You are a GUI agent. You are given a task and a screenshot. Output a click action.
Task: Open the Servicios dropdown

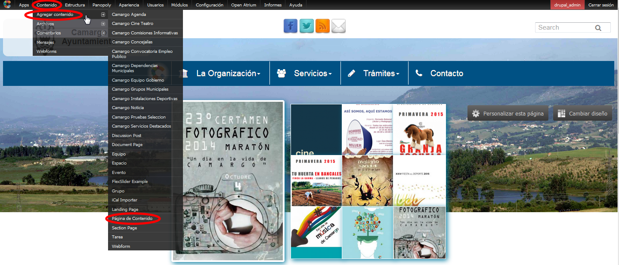coord(313,73)
